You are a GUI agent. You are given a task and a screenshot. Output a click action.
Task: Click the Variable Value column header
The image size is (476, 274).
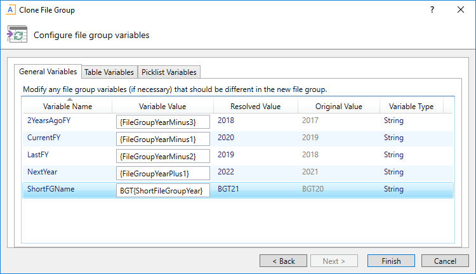click(x=162, y=106)
